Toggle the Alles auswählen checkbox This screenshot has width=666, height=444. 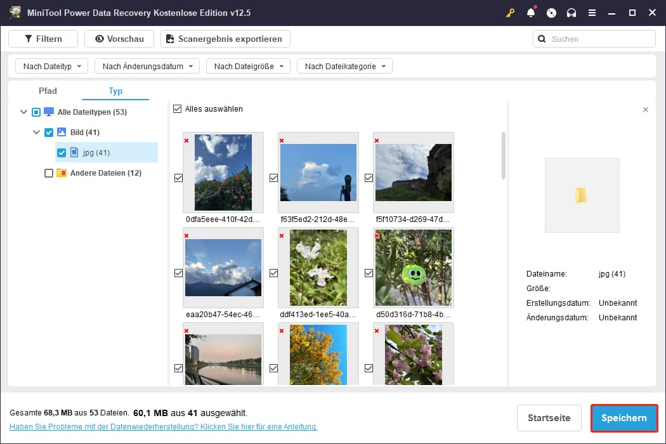click(x=177, y=108)
